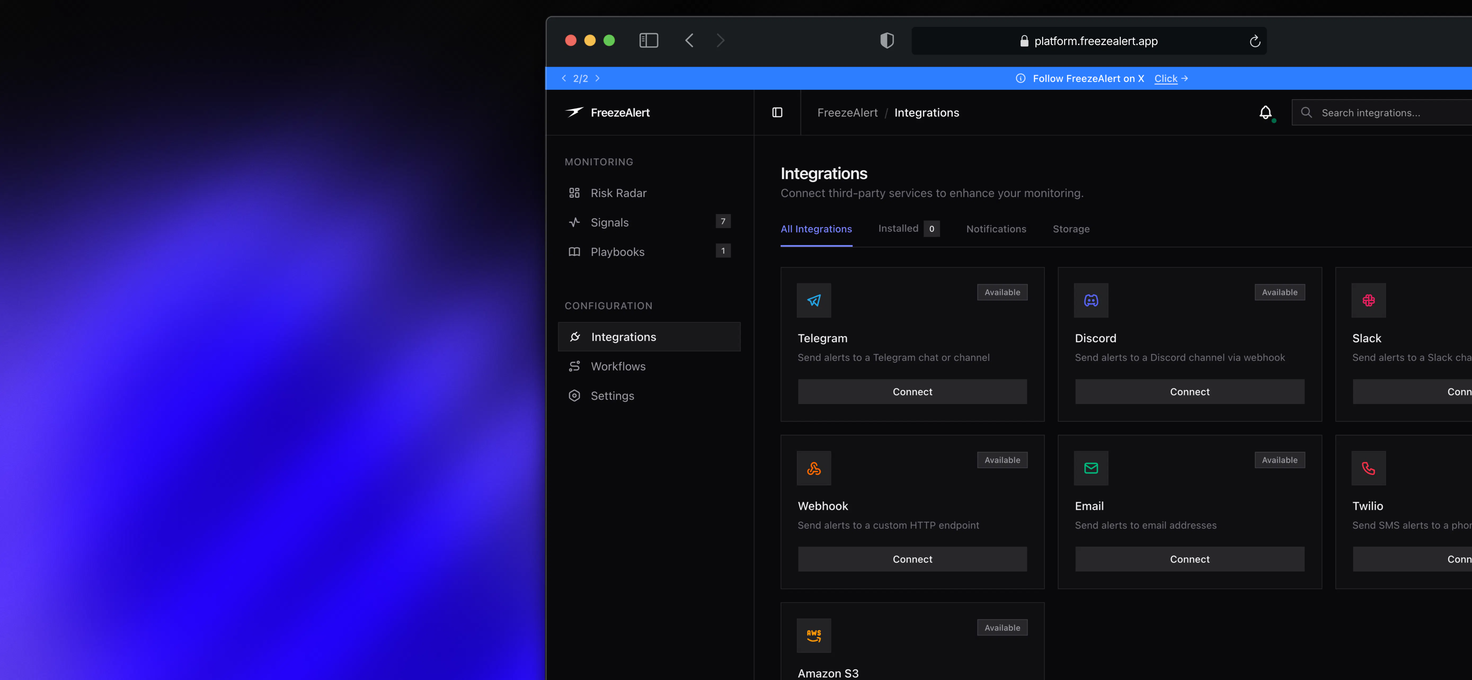Click the Available badge on Webhook card
This screenshot has width=1472, height=680.
tap(1002, 460)
